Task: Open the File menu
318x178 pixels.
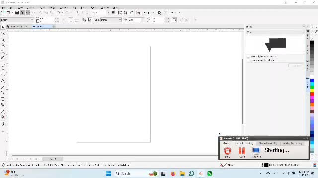Action: [4, 8]
